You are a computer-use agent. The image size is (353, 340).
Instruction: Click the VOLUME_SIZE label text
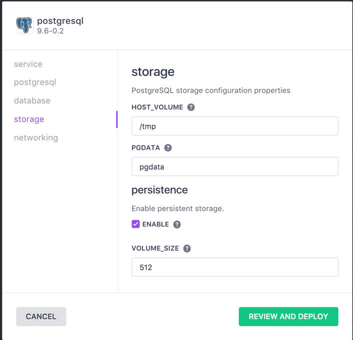pos(155,248)
